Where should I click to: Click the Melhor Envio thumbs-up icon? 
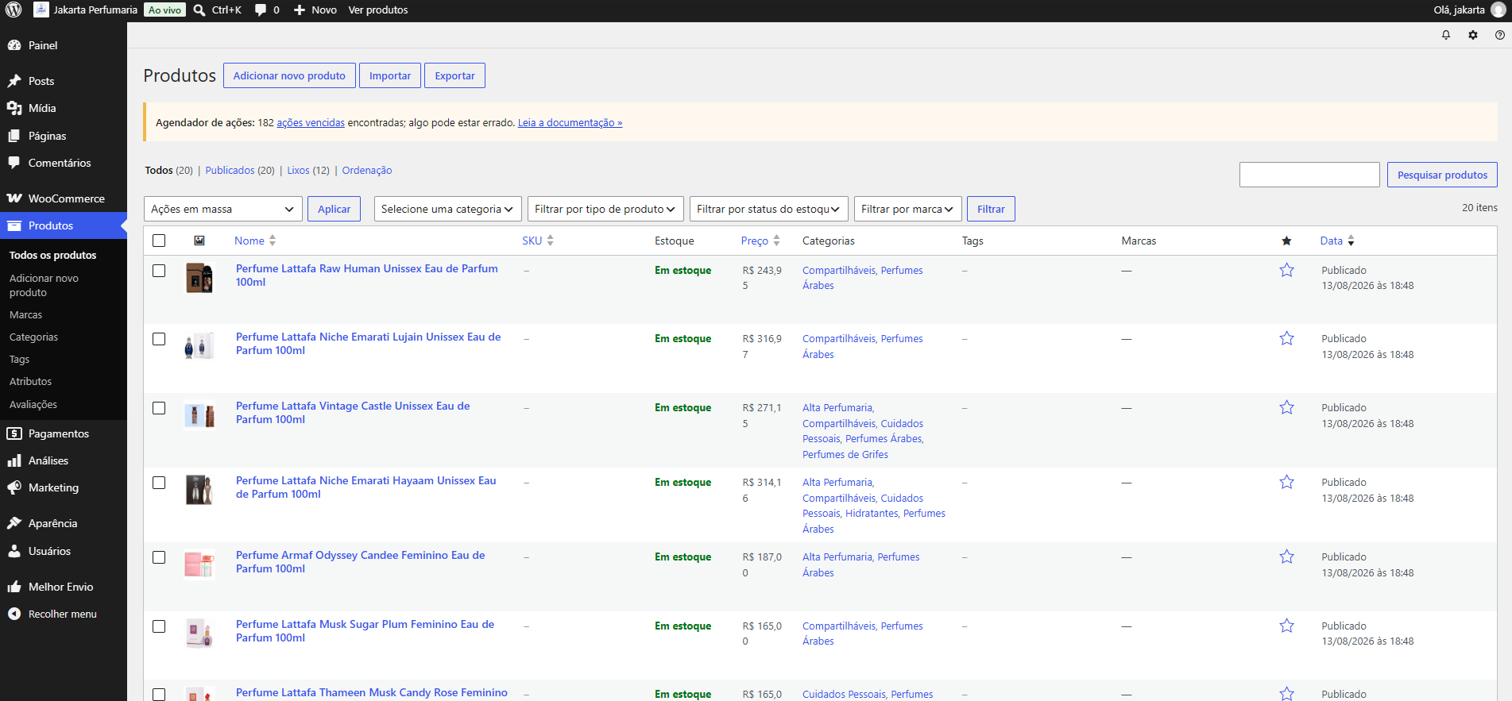tap(14, 587)
